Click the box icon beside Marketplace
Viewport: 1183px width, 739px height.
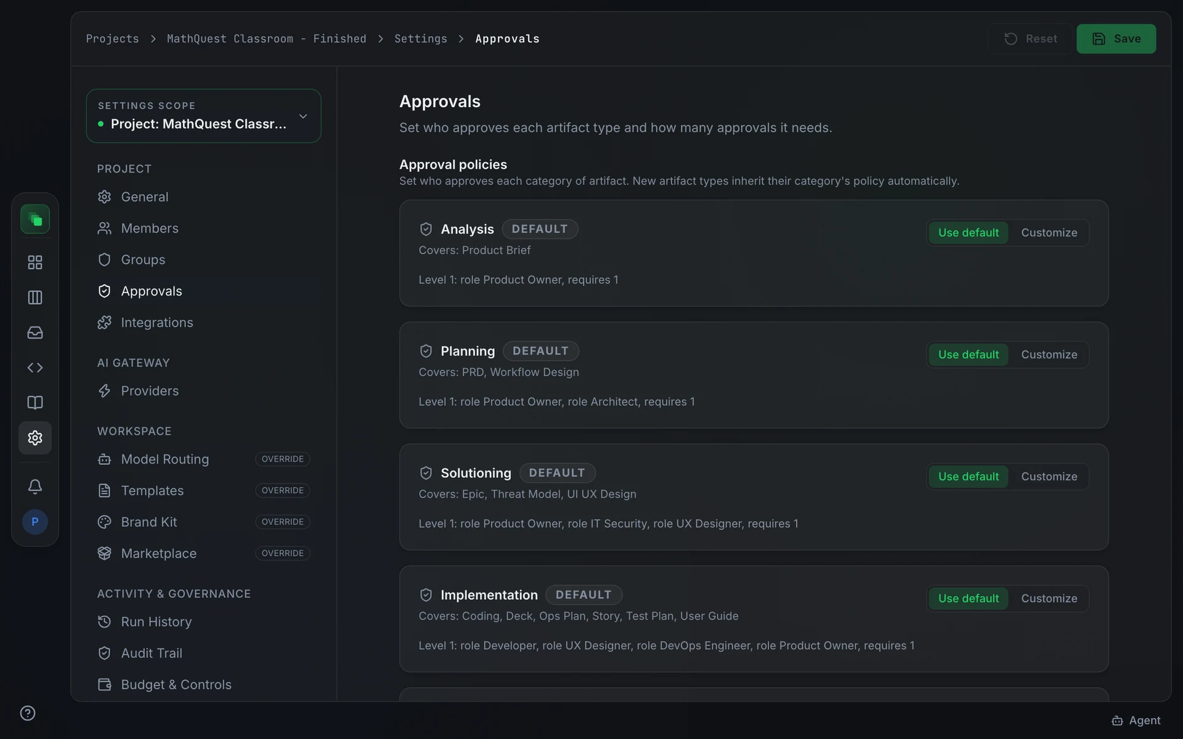105,553
